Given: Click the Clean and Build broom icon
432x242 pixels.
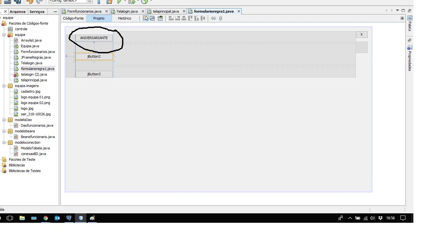Looking at the screenshot, I should click(x=109, y=2).
